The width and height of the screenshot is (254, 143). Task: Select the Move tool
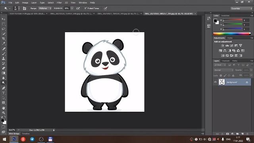[4, 19]
